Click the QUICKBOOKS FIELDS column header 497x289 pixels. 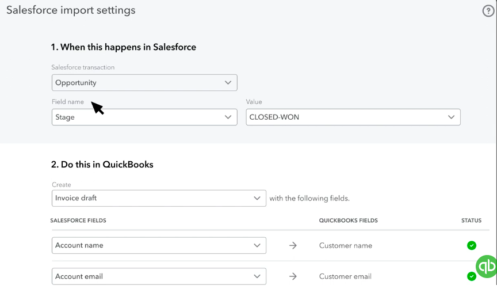[x=348, y=220]
